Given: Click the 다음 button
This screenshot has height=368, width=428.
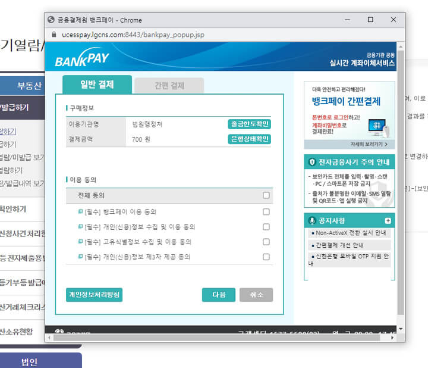Looking at the screenshot, I should [219, 295].
